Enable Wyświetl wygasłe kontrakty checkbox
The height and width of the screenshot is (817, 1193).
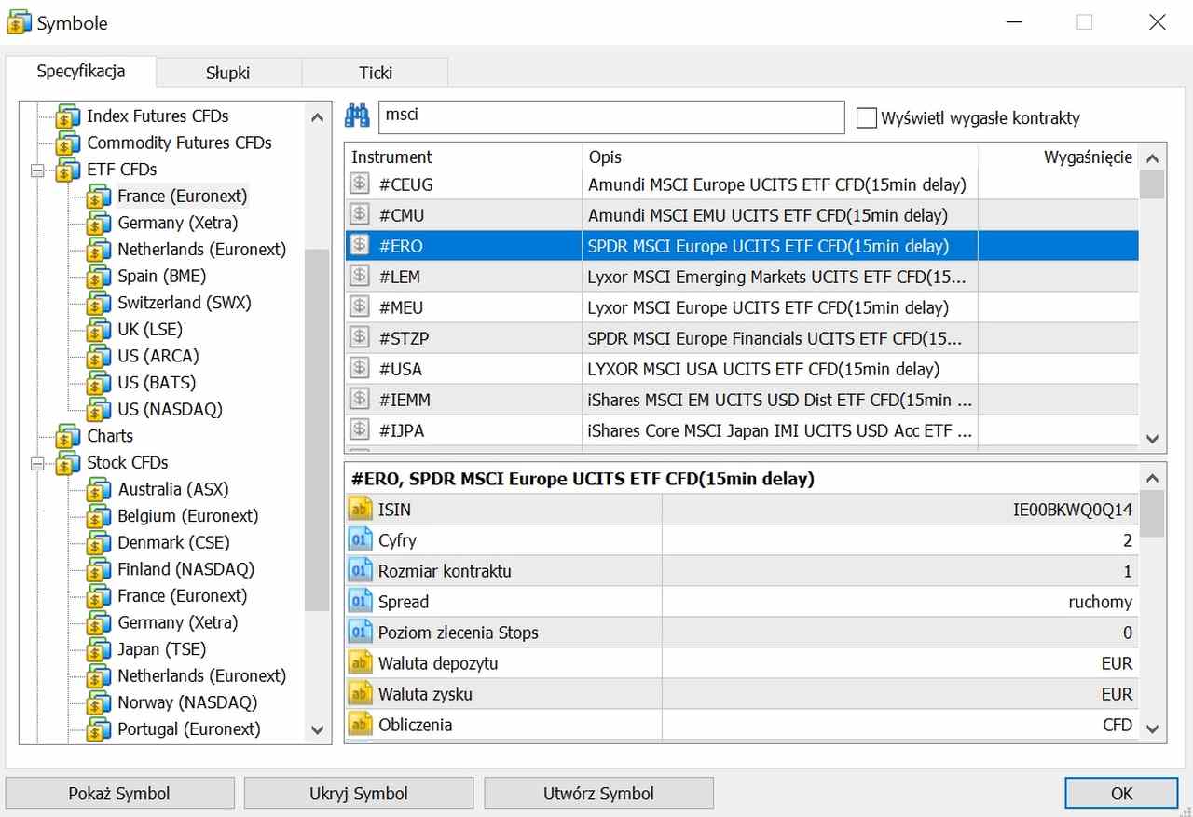pyautogui.click(x=867, y=117)
